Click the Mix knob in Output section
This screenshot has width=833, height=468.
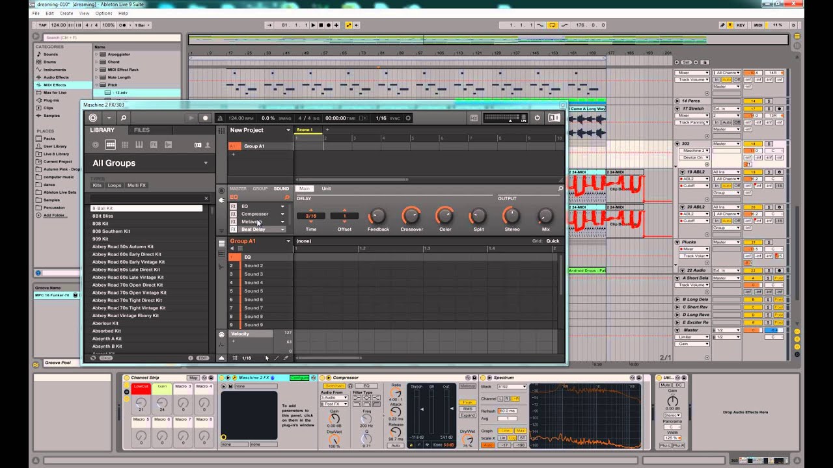pos(545,215)
